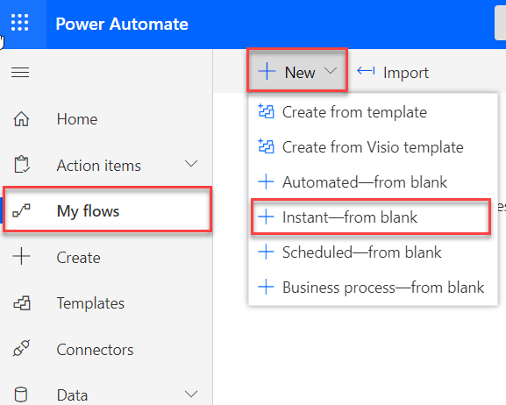The image size is (506, 405).
Task: Click the Import button label
Action: click(x=406, y=73)
